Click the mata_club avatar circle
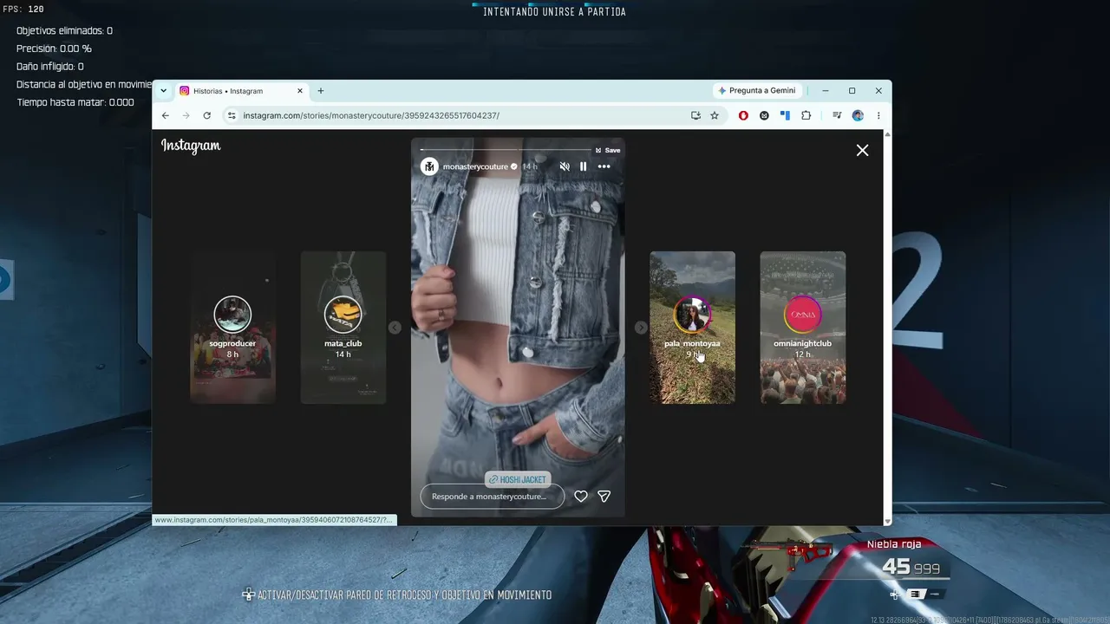 click(343, 315)
